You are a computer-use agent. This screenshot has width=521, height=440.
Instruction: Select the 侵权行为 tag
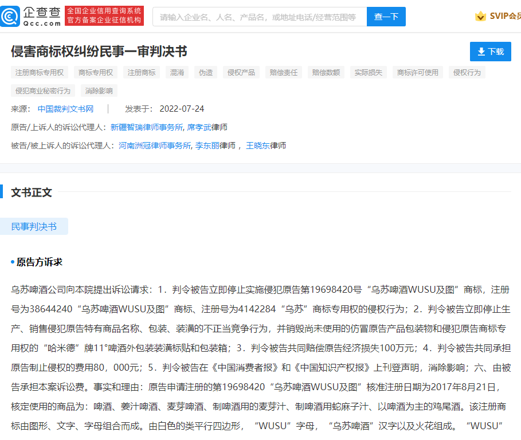467,72
